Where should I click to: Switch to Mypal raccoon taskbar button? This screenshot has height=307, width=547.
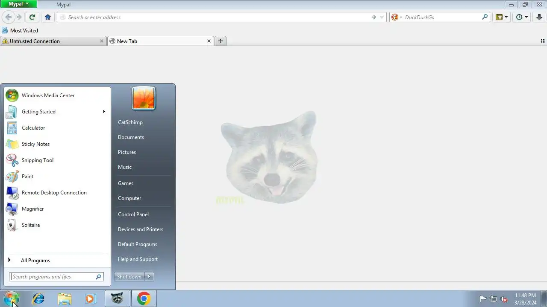pyautogui.click(x=117, y=298)
